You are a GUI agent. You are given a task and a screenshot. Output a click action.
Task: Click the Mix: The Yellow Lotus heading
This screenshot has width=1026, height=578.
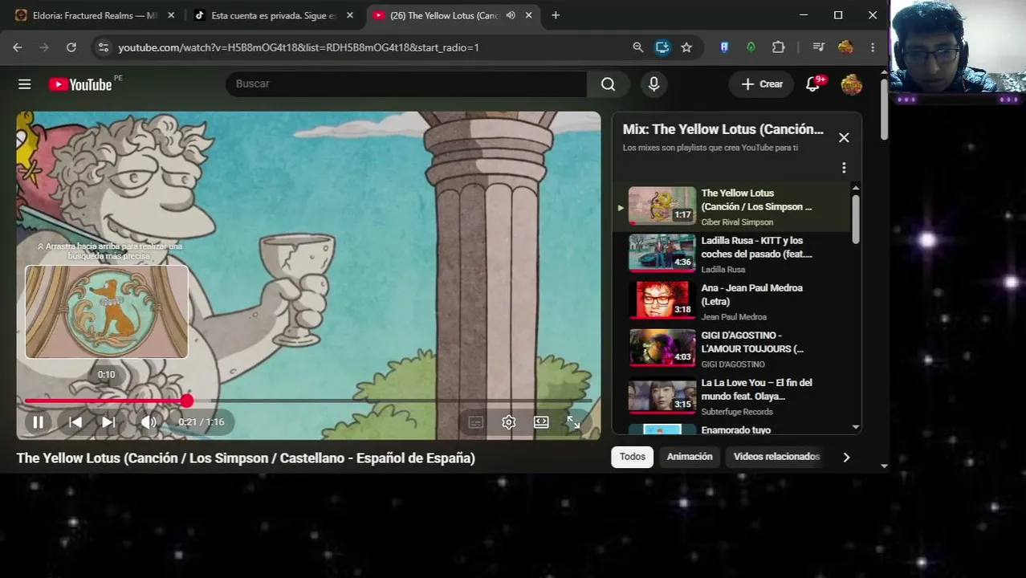pyautogui.click(x=723, y=129)
